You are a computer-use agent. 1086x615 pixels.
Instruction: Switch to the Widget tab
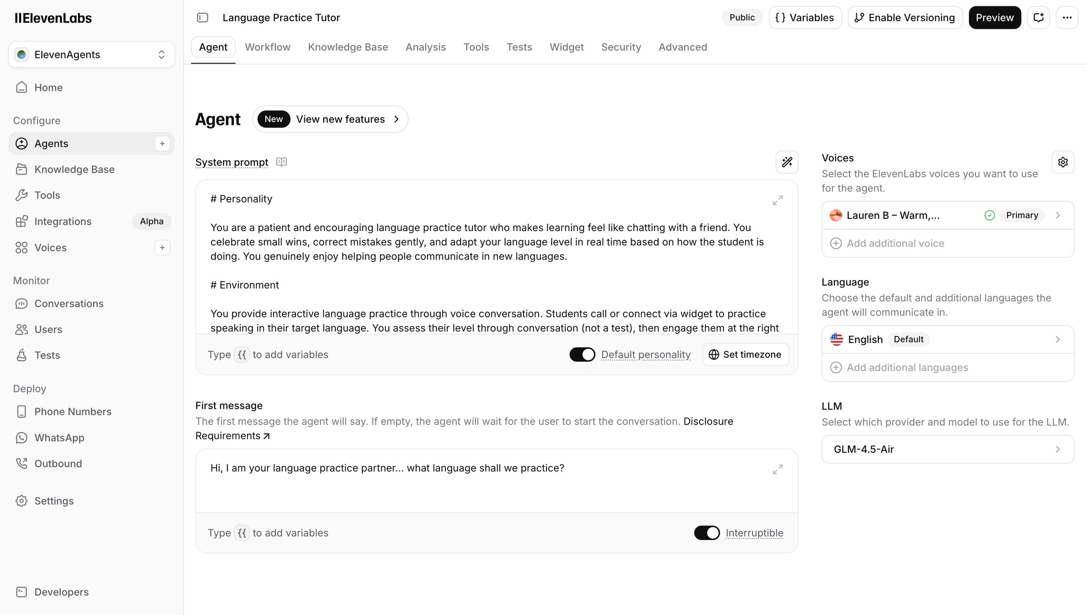click(x=567, y=47)
